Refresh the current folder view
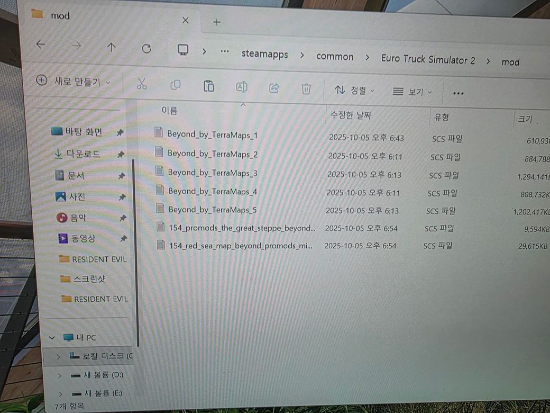The width and height of the screenshot is (550, 413). (x=146, y=48)
